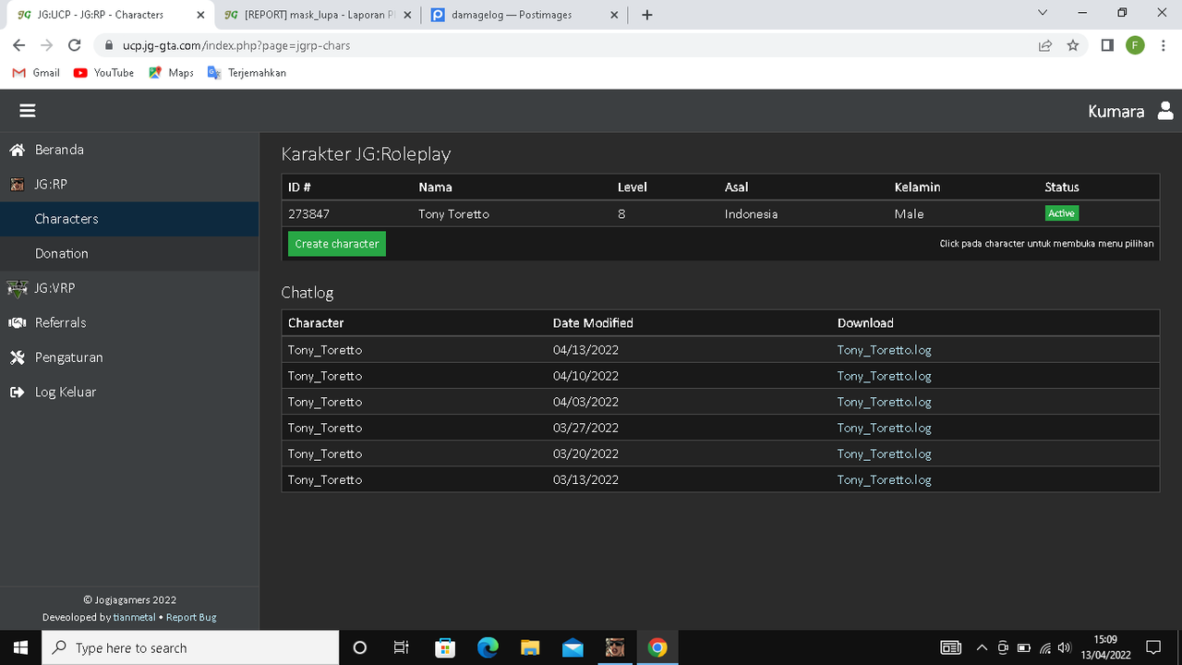This screenshot has height=665, width=1182.
Task: Open tianmetal developer link
Action: [134, 617]
